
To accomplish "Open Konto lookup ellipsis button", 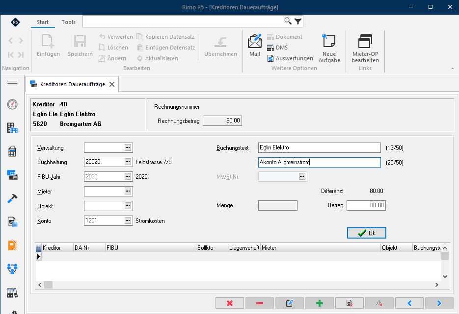I will pyautogui.click(x=128, y=220).
